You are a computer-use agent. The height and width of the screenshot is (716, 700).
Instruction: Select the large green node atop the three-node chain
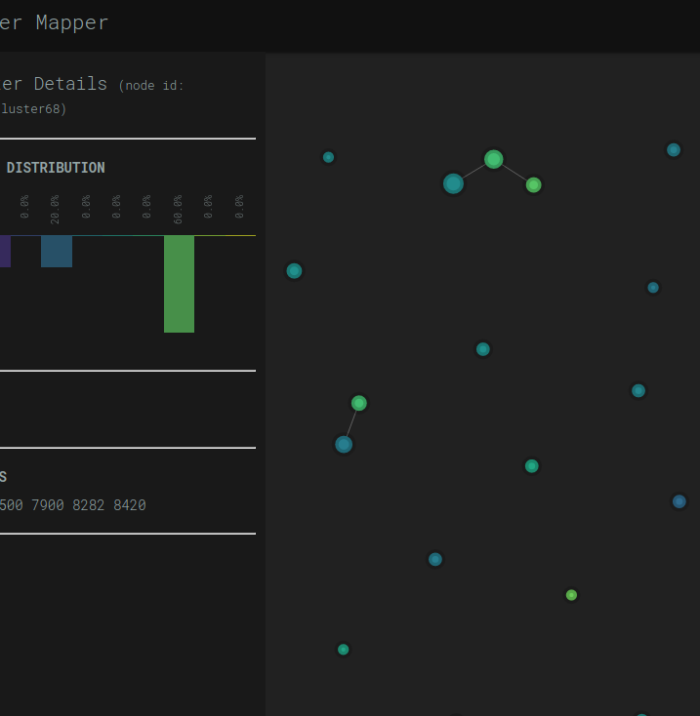(494, 159)
